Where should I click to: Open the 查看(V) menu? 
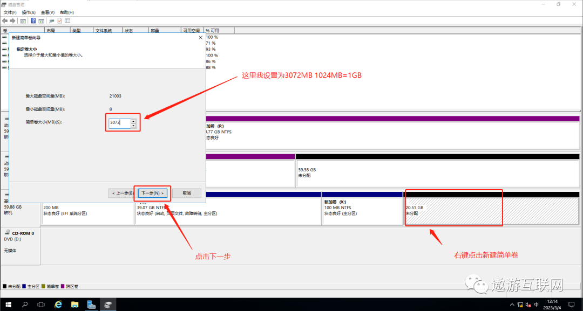click(x=48, y=12)
